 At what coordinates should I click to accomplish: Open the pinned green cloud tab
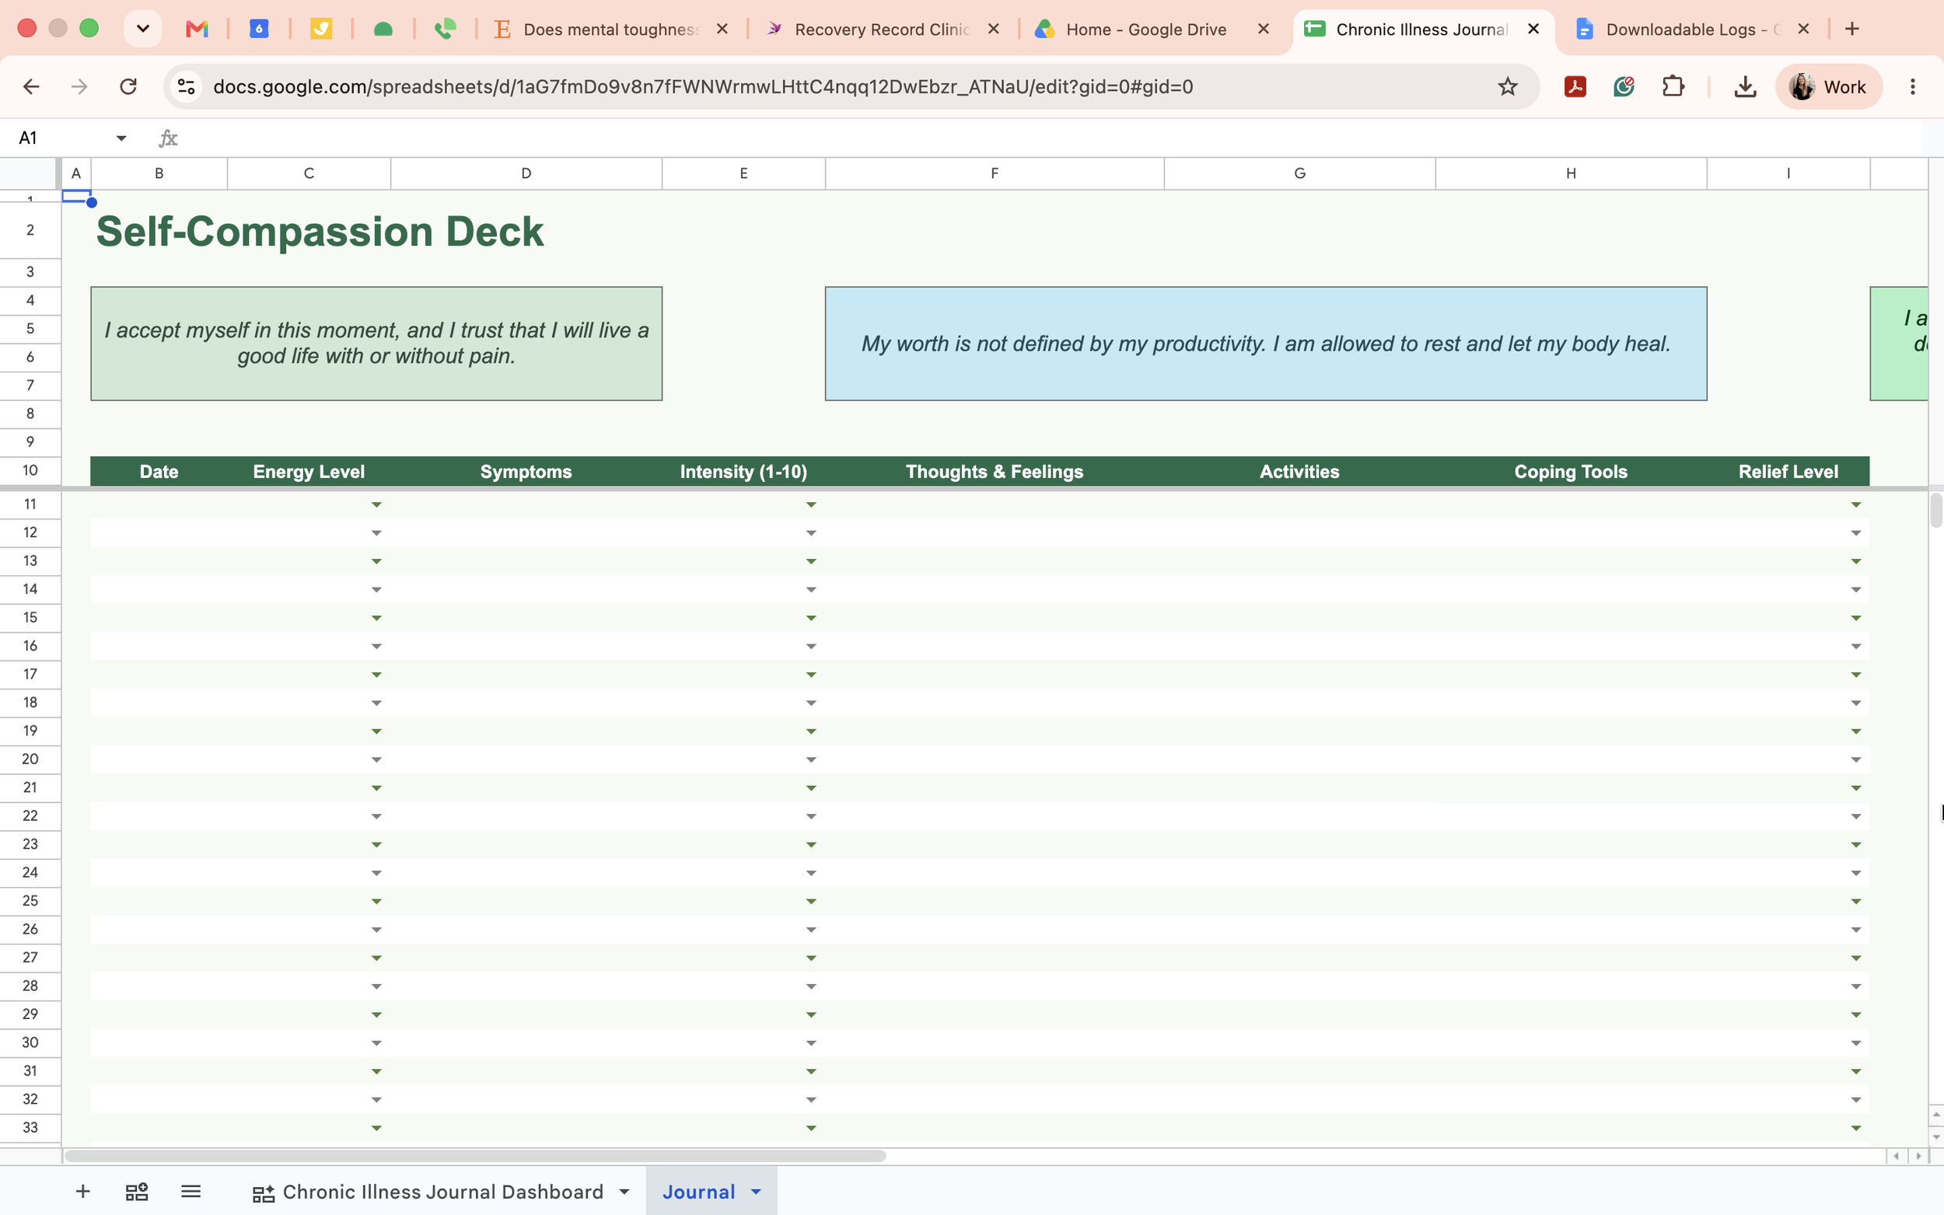coord(383,29)
